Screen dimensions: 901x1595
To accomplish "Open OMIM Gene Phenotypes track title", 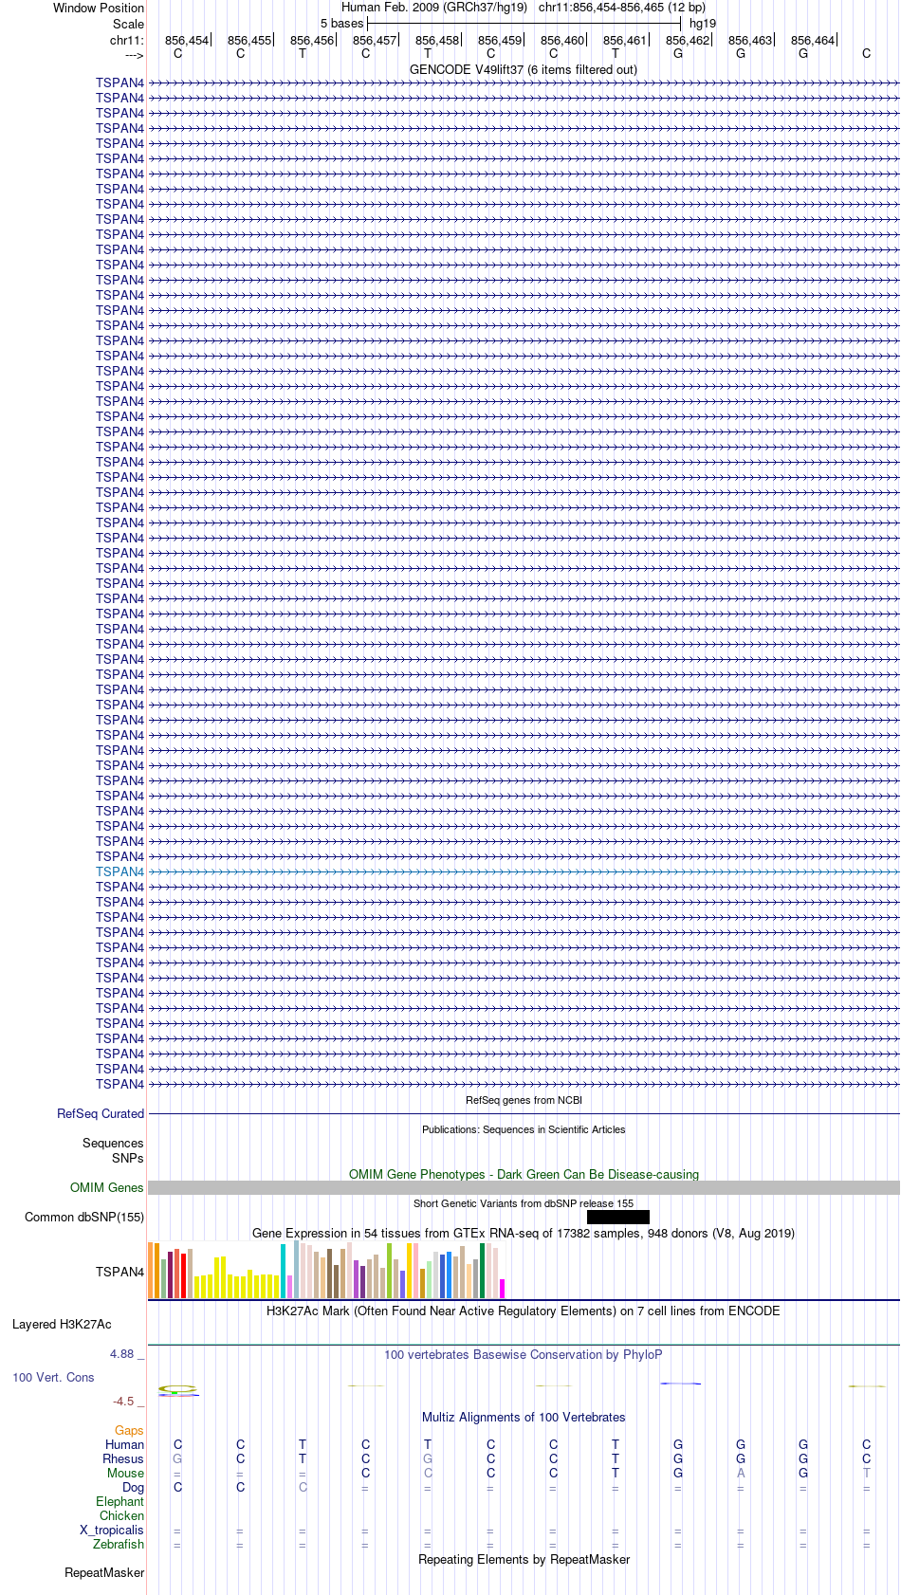I will tap(524, 1174).
